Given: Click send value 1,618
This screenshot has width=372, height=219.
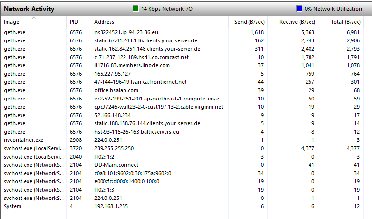Looking at the screenshot, I should tap(257, 32).
